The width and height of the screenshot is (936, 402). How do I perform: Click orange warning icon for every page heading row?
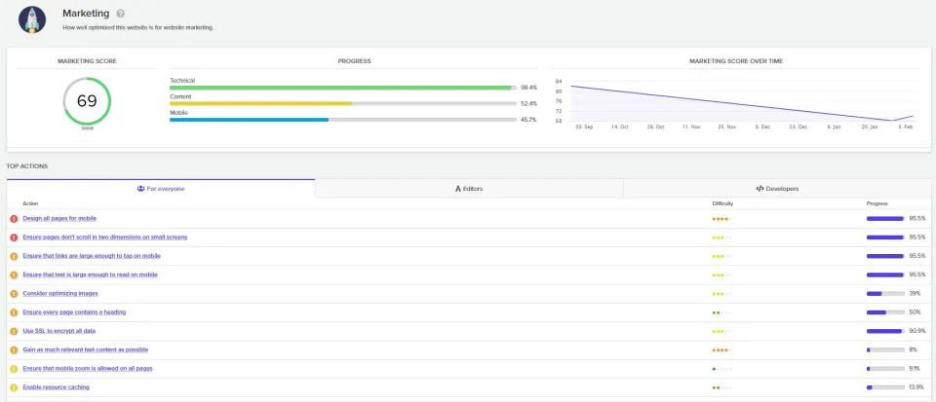click(14, 312)
